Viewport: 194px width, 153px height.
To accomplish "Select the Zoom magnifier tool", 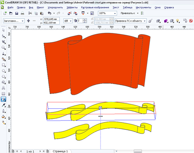I will click(x=3, y=48).
